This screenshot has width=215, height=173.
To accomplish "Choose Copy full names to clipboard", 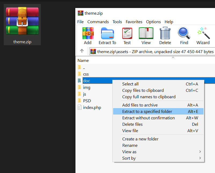I will click(x=158, y=97).
